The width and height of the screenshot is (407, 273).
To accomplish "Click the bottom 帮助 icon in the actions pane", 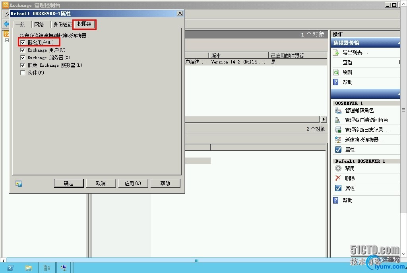I will point(336,200).
